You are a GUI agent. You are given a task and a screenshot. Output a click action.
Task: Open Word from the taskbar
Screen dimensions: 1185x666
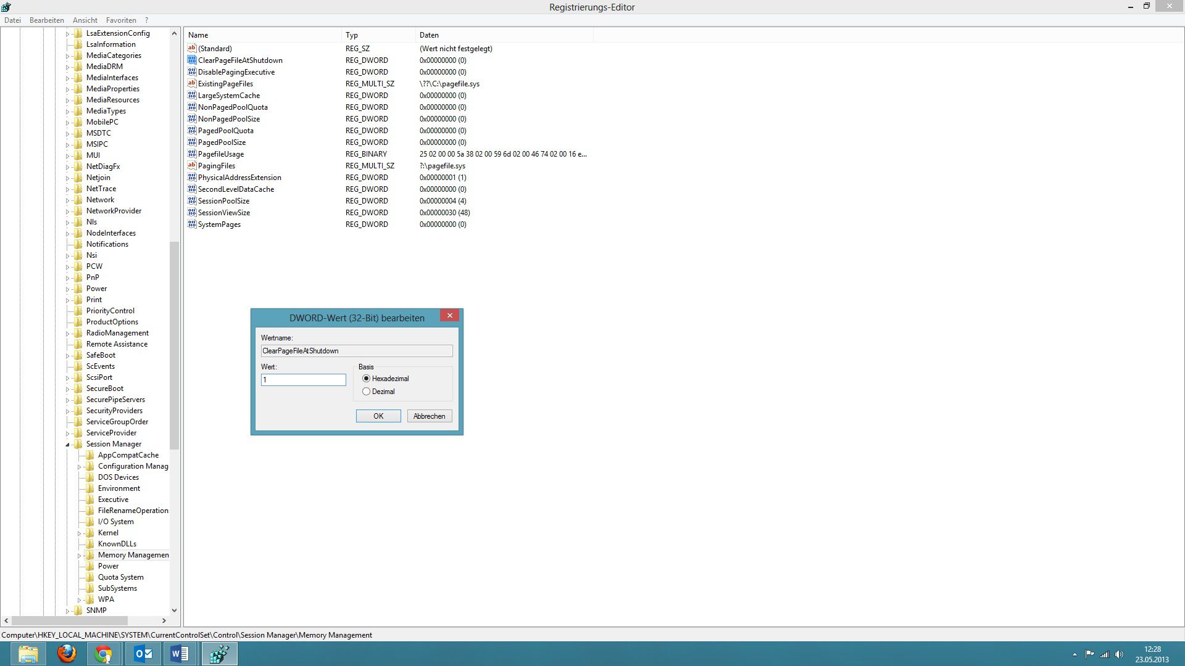point(180,654)
